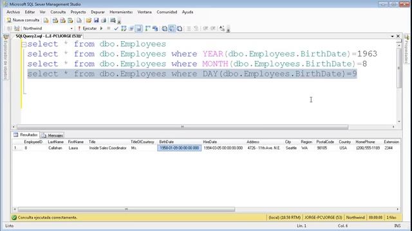The image size is (412, 231).
Task: Select the SQLQuery2.sql document tab
Action: tap(49, 36)
